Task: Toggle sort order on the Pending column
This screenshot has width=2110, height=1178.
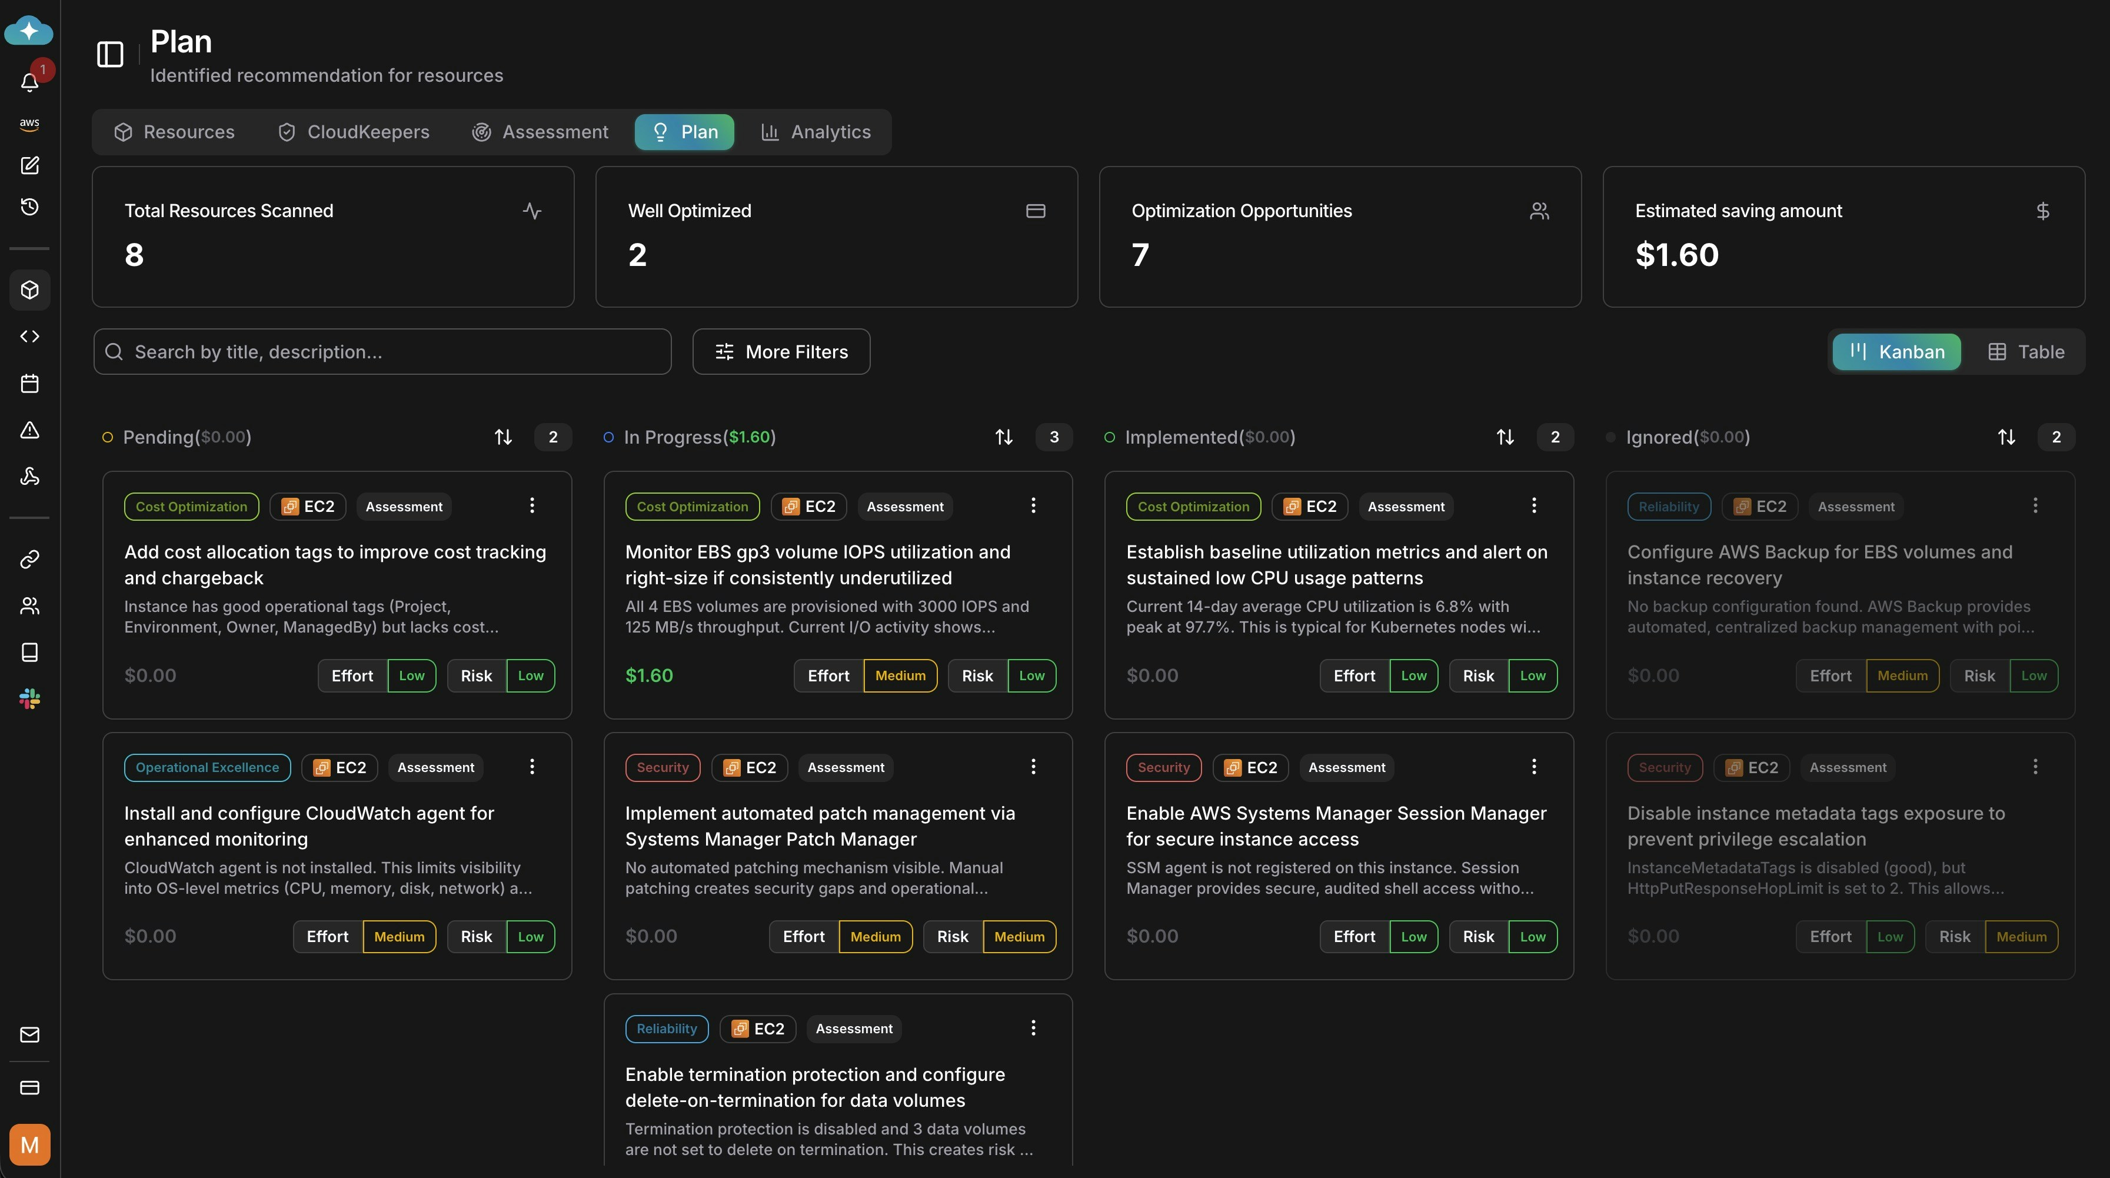Action: coord(502,437)
